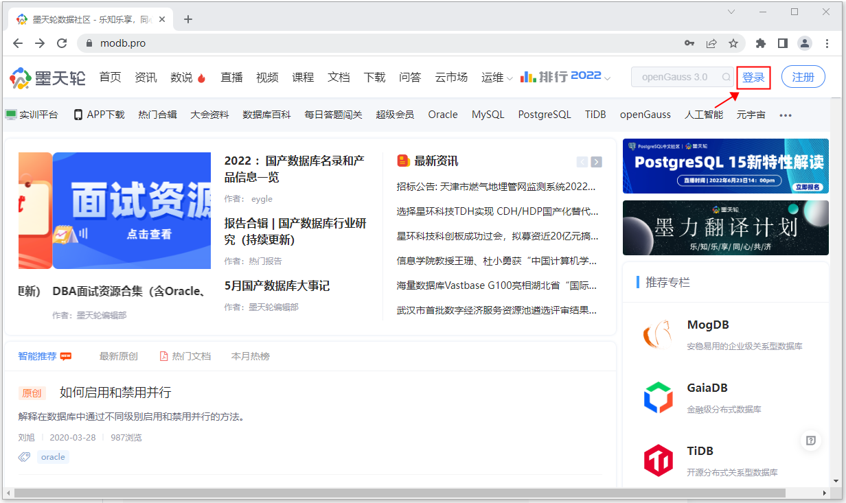This screenshot has width=846, height=503.
Task: Open 云市场 in the navigation
Action: tap(451, 78)
